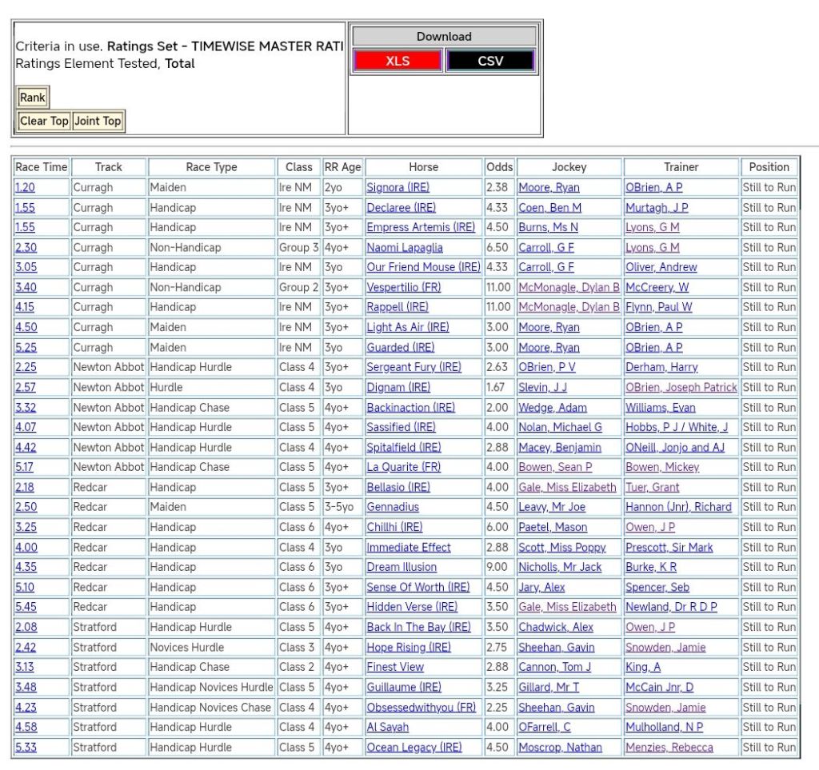Click the Joint Top button
Screen dimensions: 819x770
click(x=98, y=121)
